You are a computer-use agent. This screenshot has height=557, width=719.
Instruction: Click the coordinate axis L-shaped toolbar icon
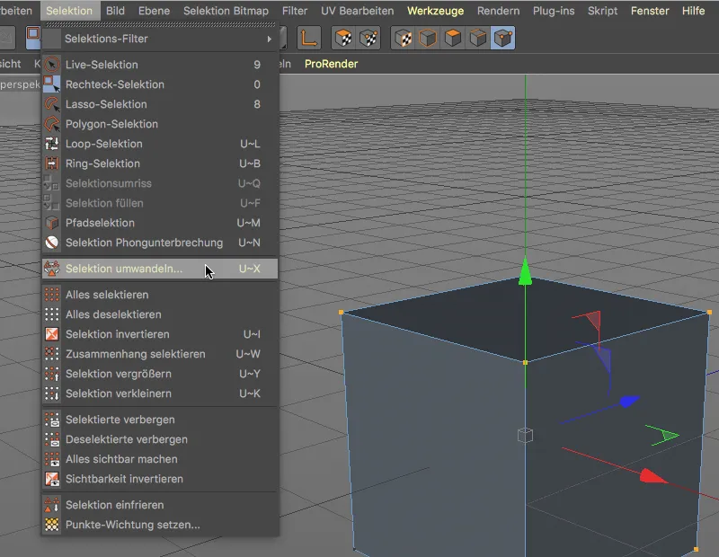(308, 38)
